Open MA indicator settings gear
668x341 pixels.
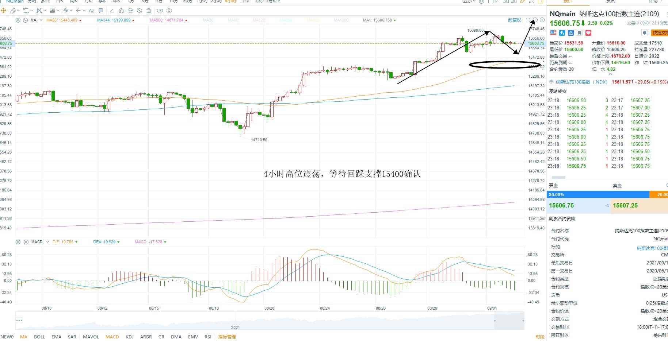point(18,20)
